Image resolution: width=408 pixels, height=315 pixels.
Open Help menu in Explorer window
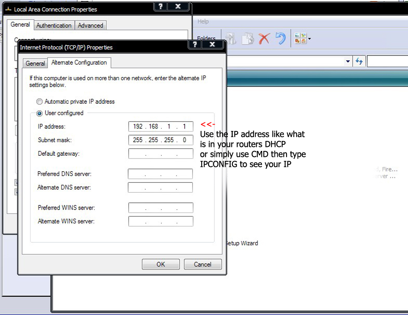(x=203, y=22)
